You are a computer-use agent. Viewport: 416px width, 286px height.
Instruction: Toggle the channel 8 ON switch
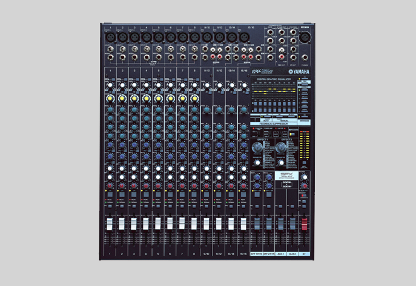(x=194, y=193)
